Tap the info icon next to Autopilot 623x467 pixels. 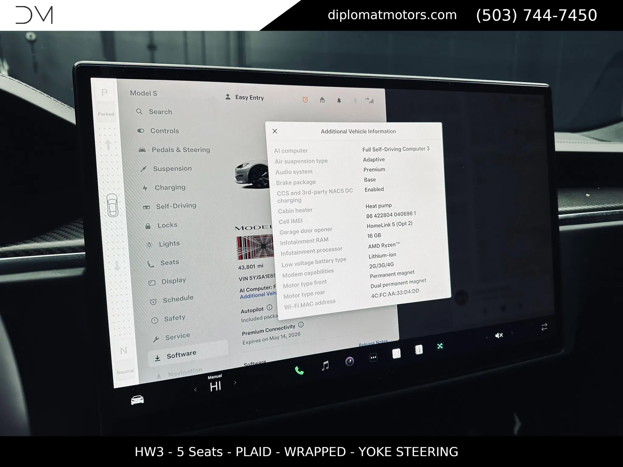click(x=269, y=307)
